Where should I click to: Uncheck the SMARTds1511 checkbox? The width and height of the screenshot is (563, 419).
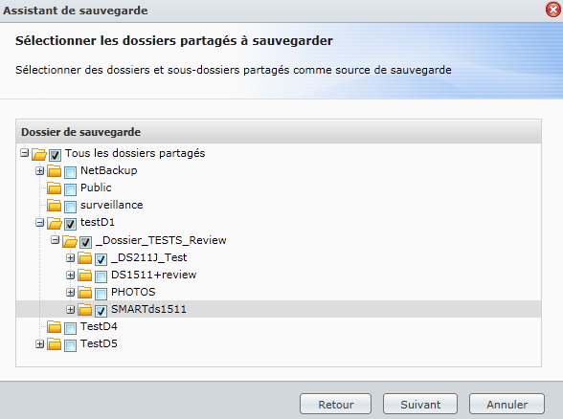101,311
